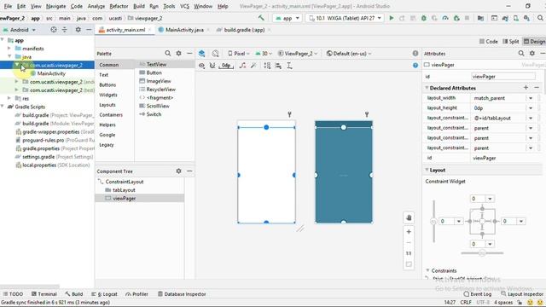Open Project panel gear settings
This screenshot has width=546, height=307.
[x=78, y=30]
